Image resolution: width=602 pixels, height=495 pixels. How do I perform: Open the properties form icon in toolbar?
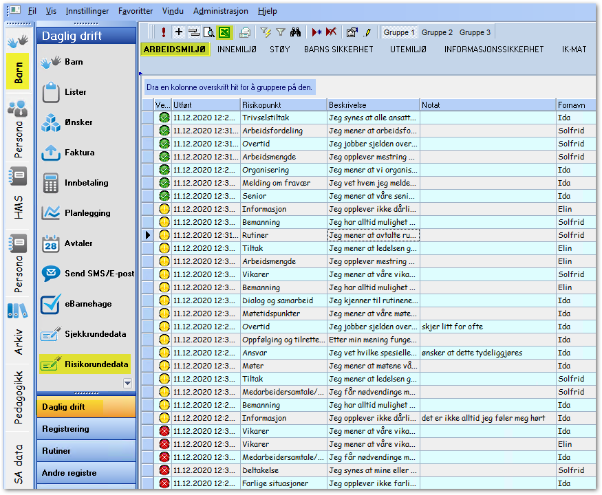click(352, 32)
